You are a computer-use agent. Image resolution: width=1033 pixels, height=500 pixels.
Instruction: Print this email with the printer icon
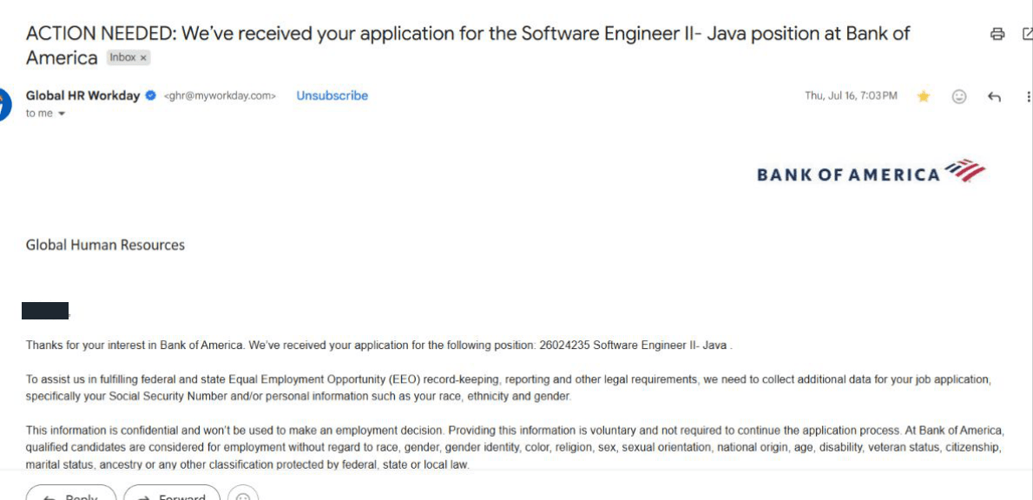click(x=997, y=34)
